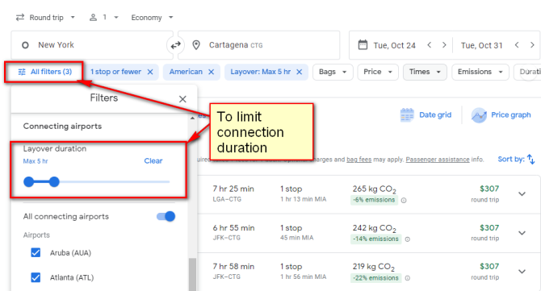This screenshot has height=291, width=541.
Task: Click the $307 price of the LGA–CTG flight
Action: 489,189
